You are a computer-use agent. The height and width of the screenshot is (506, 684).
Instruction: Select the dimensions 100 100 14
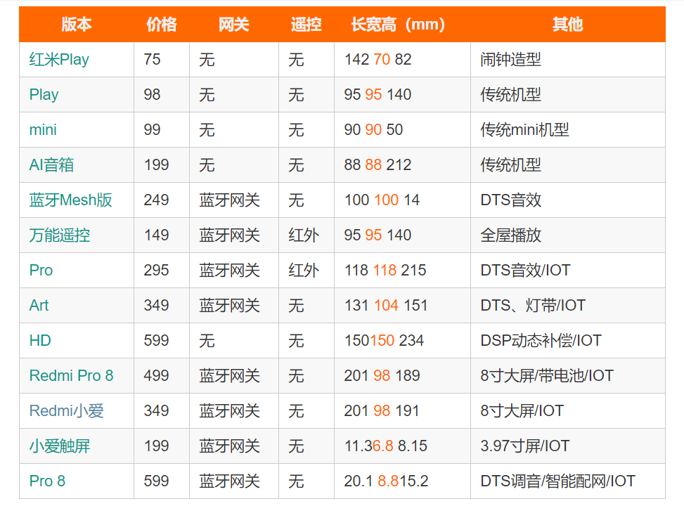[x=382, y=200]
